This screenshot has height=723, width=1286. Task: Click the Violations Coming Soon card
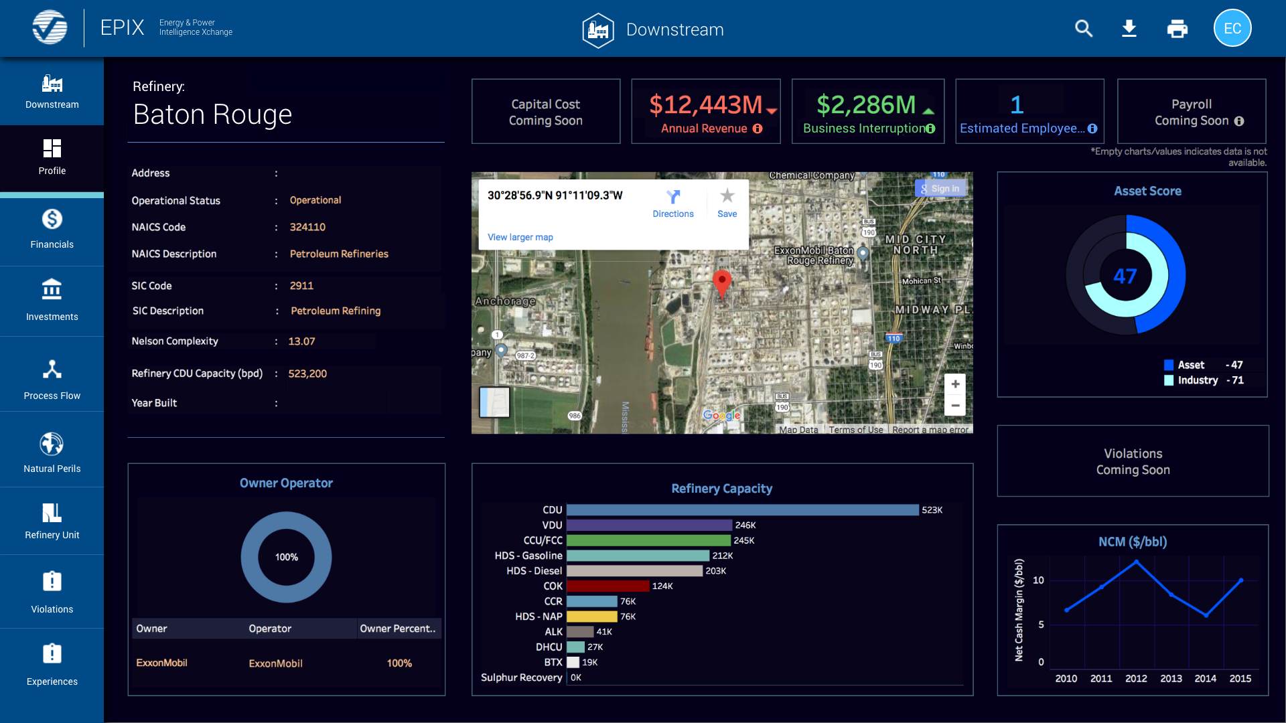[1133, 461]
